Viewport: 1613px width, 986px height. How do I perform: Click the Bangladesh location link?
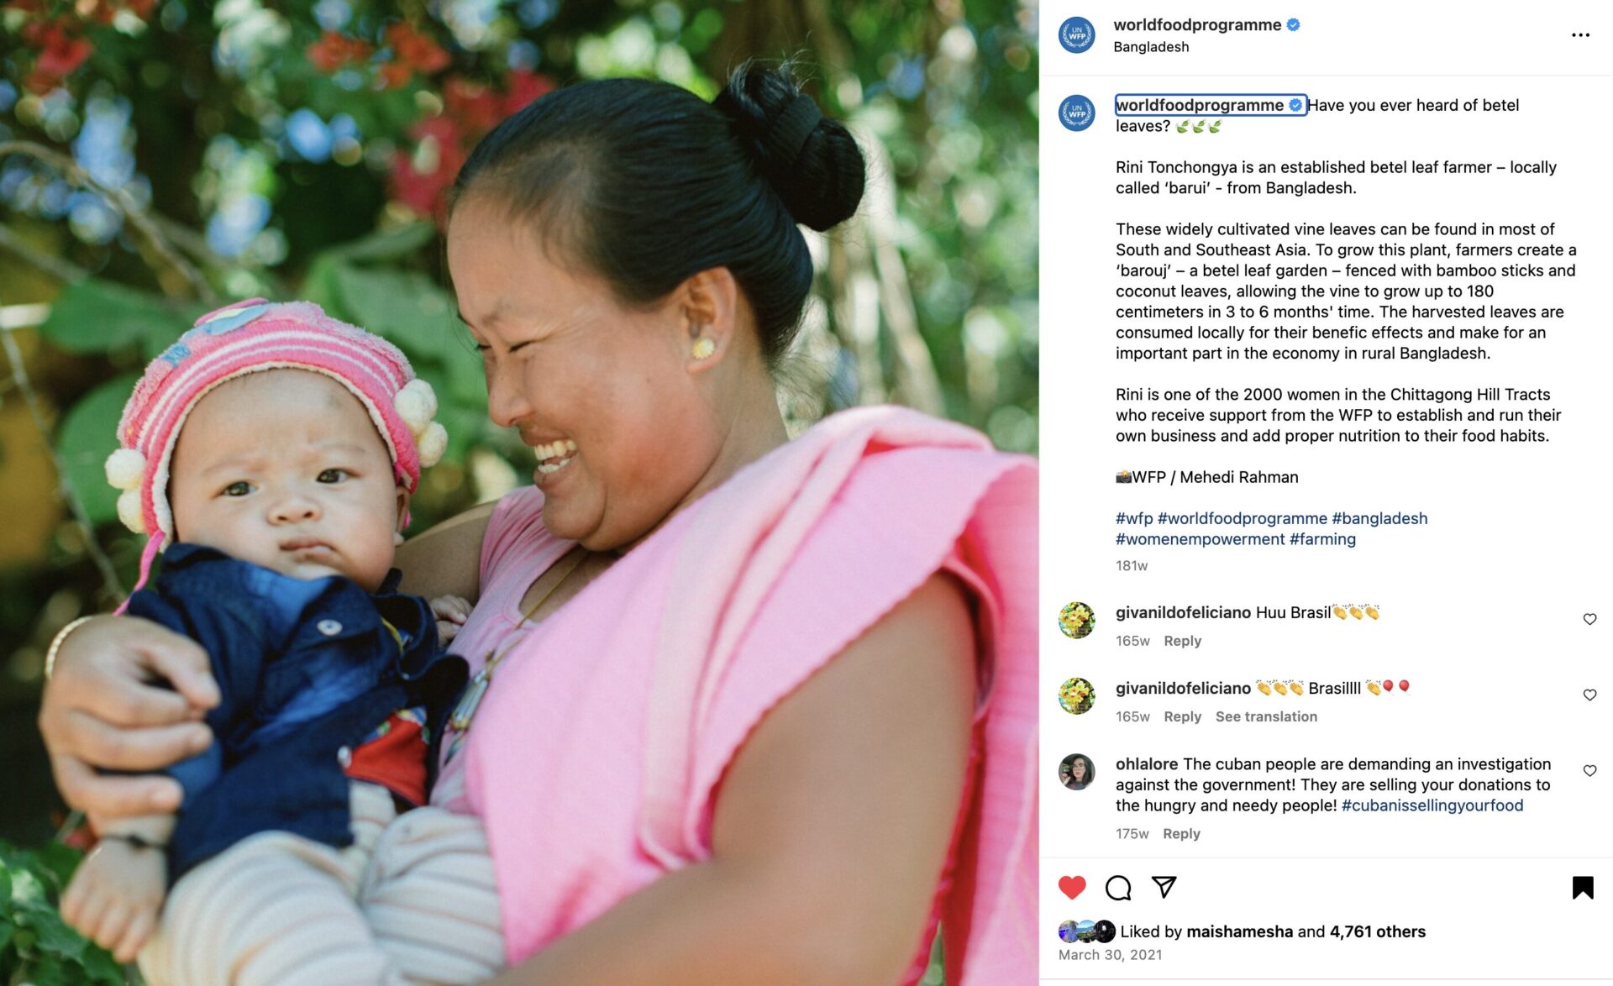pos(1151,47)
